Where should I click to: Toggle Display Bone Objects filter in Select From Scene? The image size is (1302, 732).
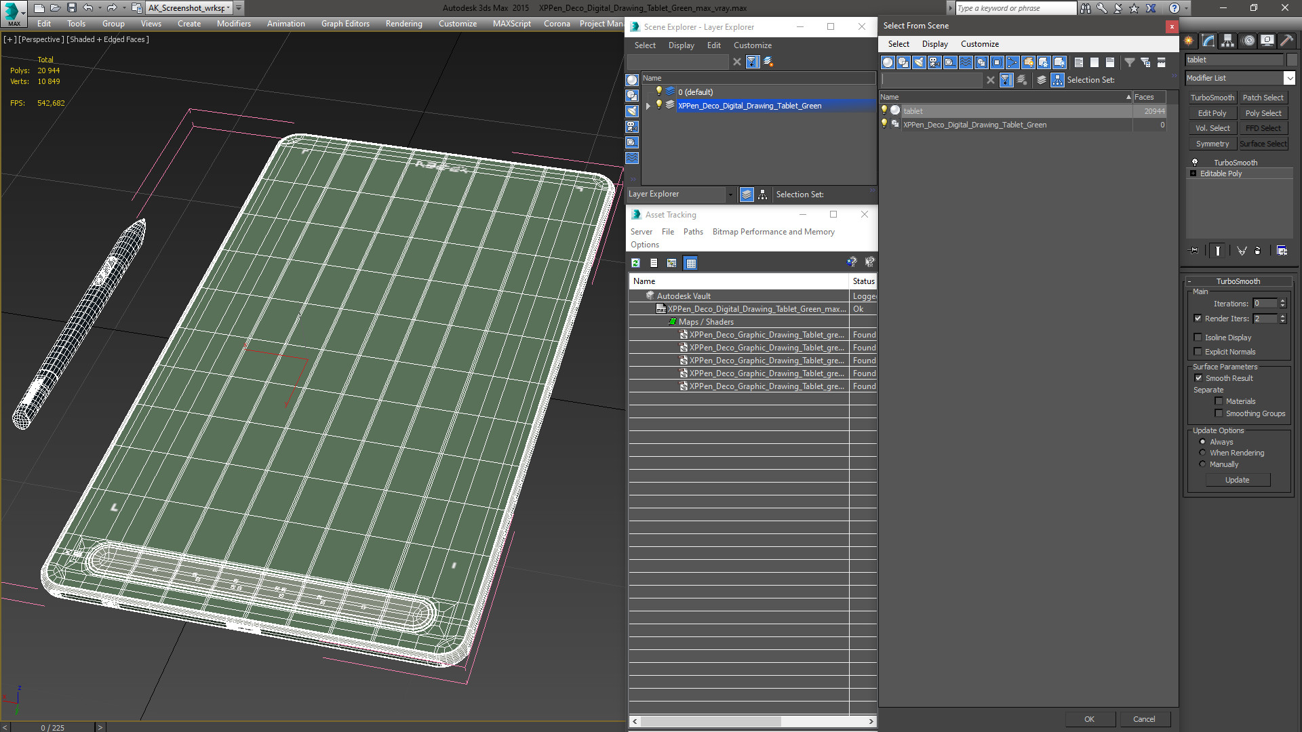coord(1012,62)
